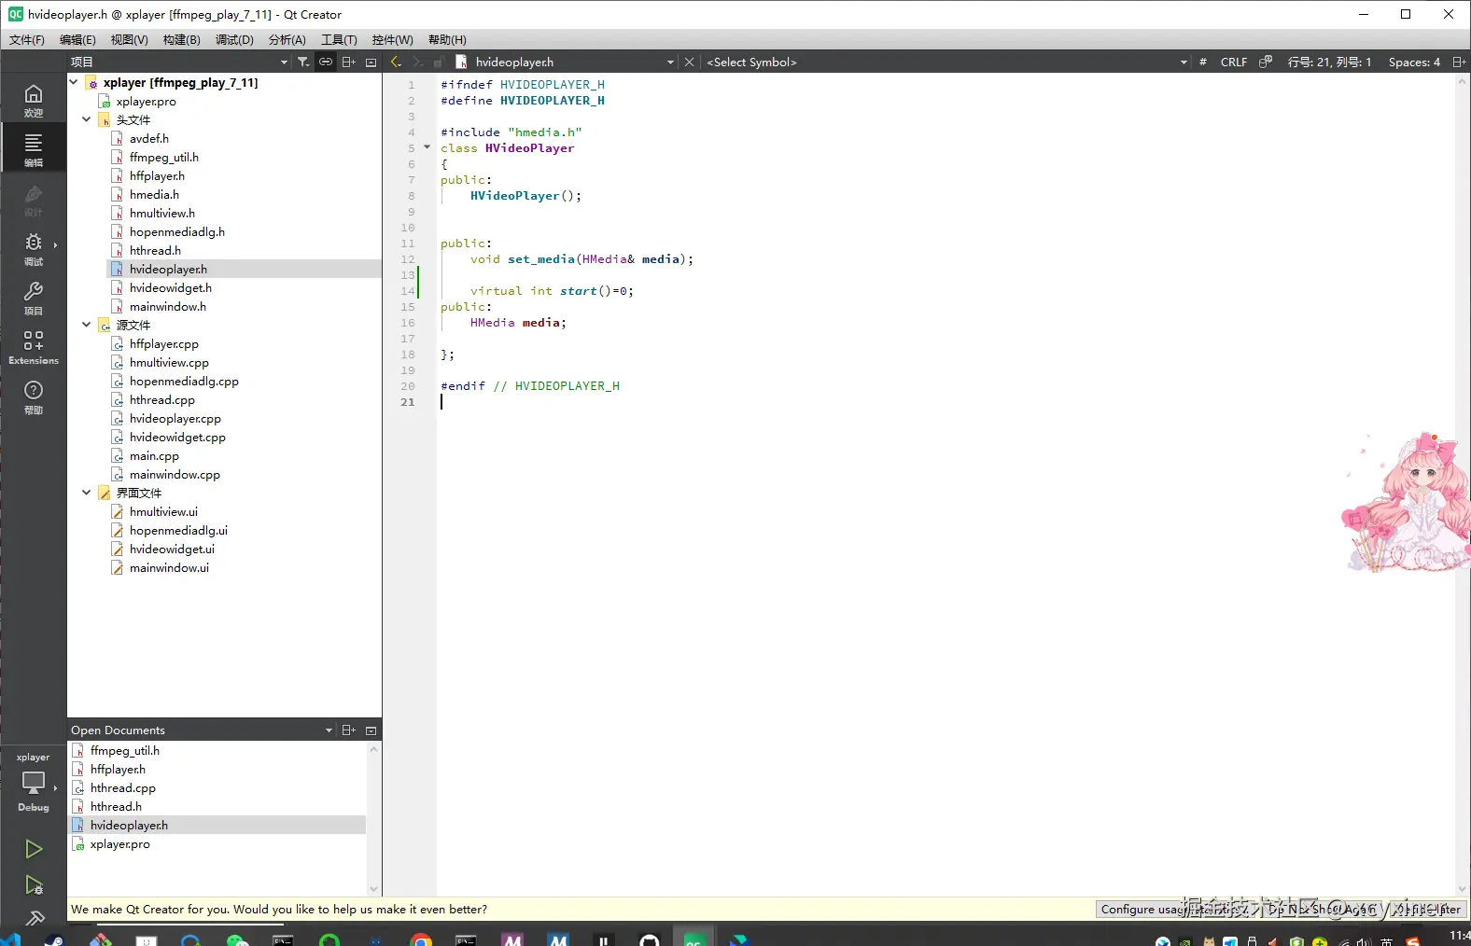This screenshot has height=946, width=1471.
Task: Open the 工具(T) menu
Action: click(x=339, y=39)
